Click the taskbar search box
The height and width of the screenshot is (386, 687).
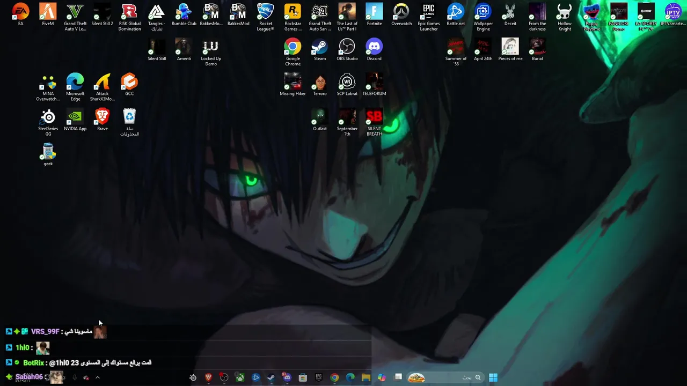click(445, 377)
